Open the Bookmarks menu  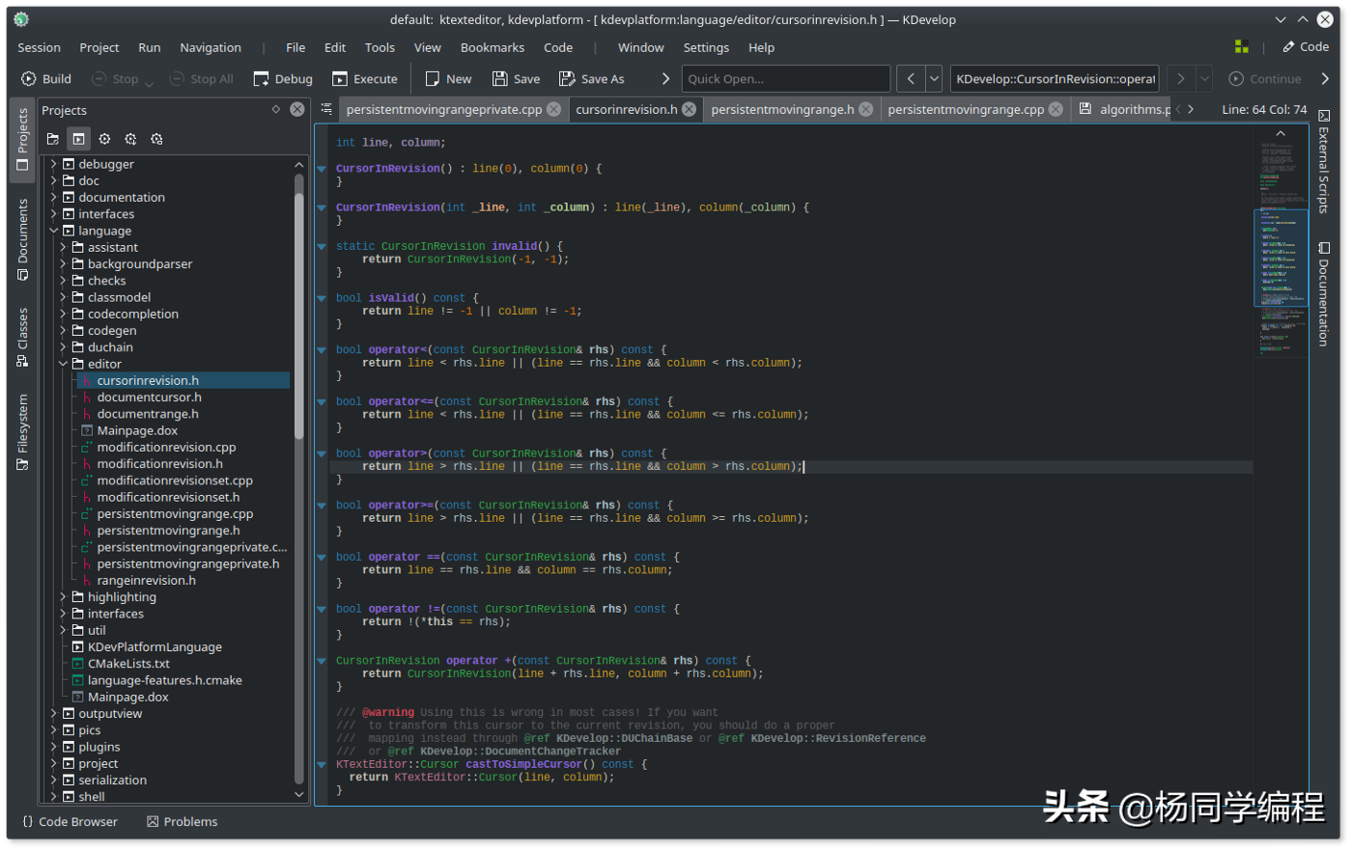click(493, 47)
